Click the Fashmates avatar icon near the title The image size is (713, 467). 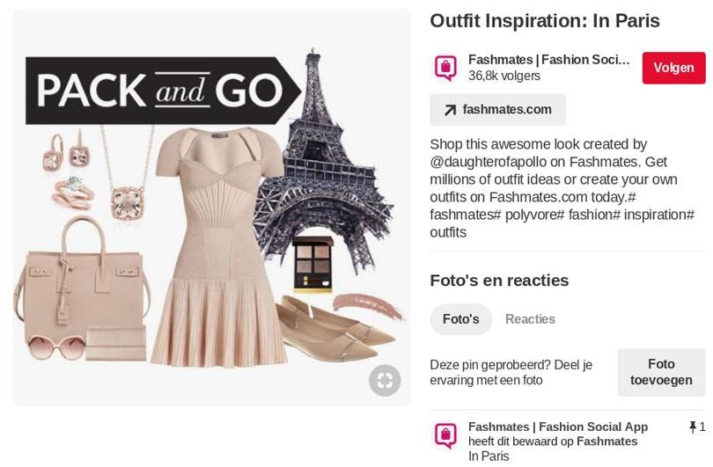pyautogui.click(x=445, y=67)
